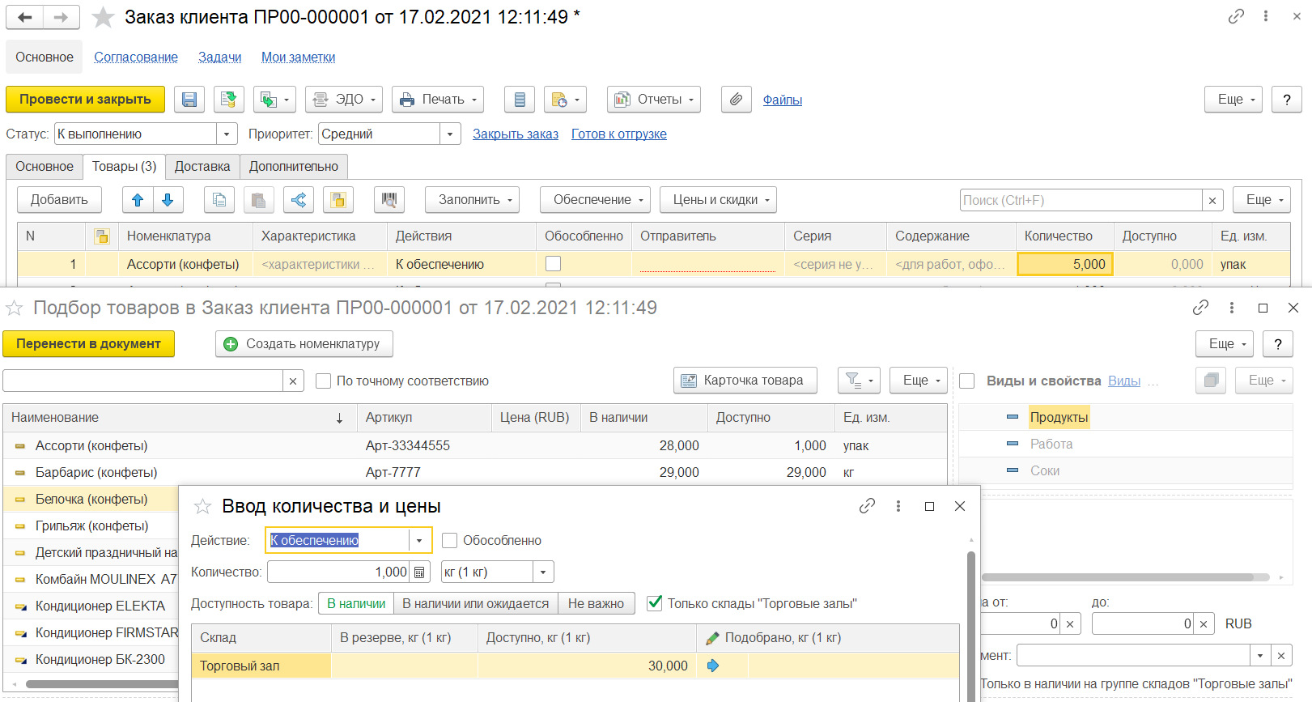The width and height of the screenshot is (1312, 702).
Task: Star the product selection window
Action: (15, 308)
